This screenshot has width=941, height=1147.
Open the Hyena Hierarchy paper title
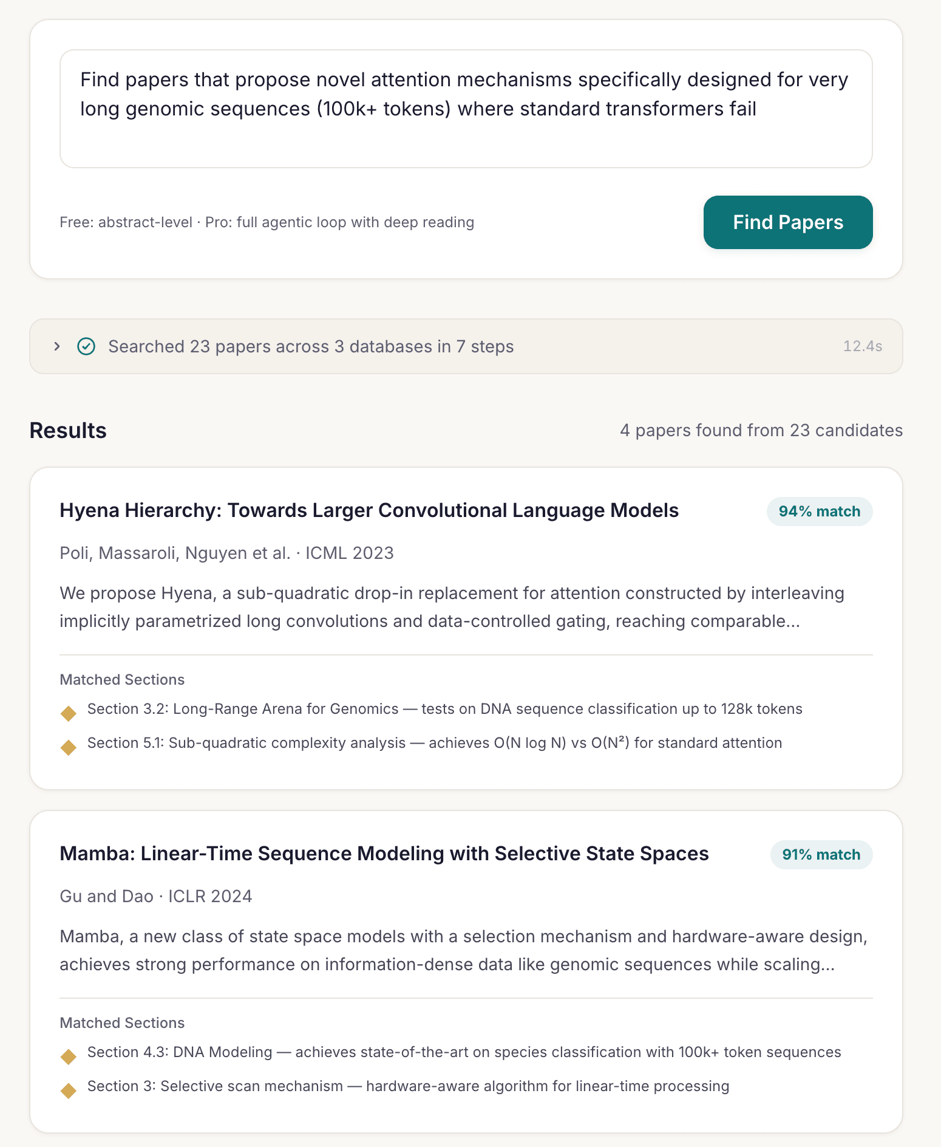click(x=369, y=511)
